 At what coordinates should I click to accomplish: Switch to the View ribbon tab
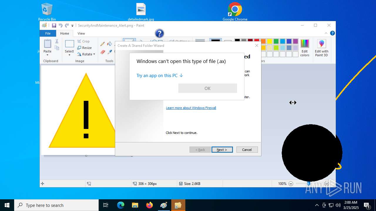click(81, 33)
